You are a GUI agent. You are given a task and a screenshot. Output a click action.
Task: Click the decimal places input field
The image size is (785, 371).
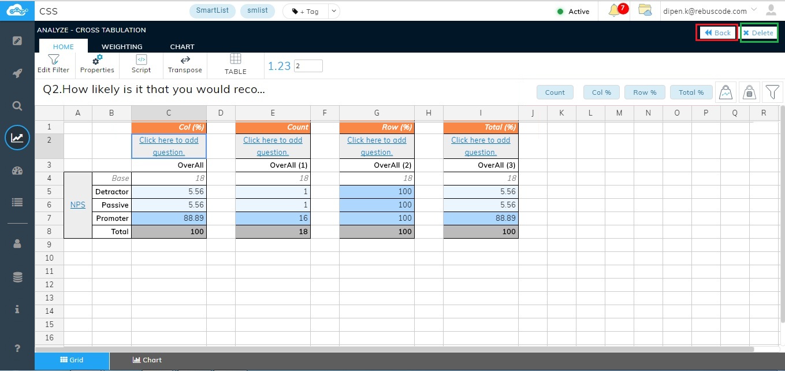[x=308, y=66]
